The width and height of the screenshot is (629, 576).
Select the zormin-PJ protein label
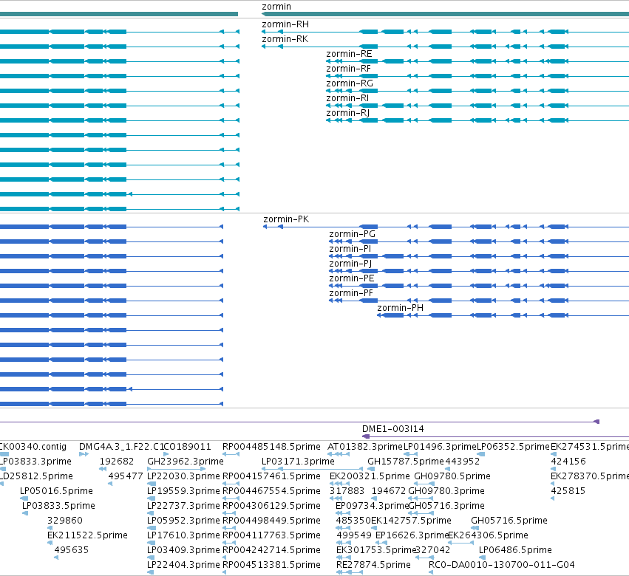point(350,264)
